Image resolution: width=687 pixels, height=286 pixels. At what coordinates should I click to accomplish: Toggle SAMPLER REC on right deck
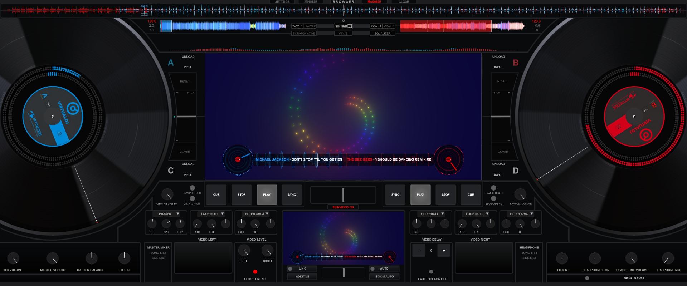(494, 188)
